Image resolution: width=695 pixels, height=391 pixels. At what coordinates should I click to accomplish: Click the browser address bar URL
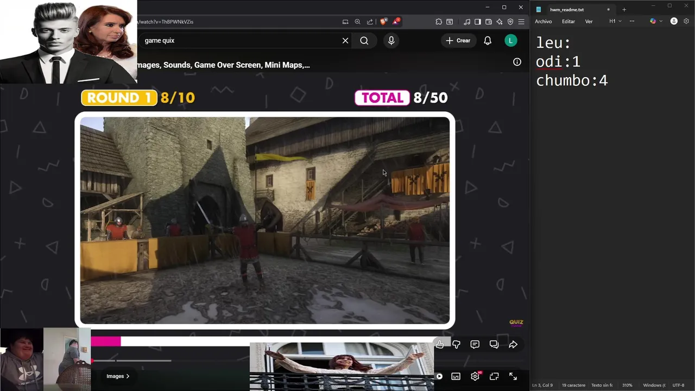[x=166, y=22]
